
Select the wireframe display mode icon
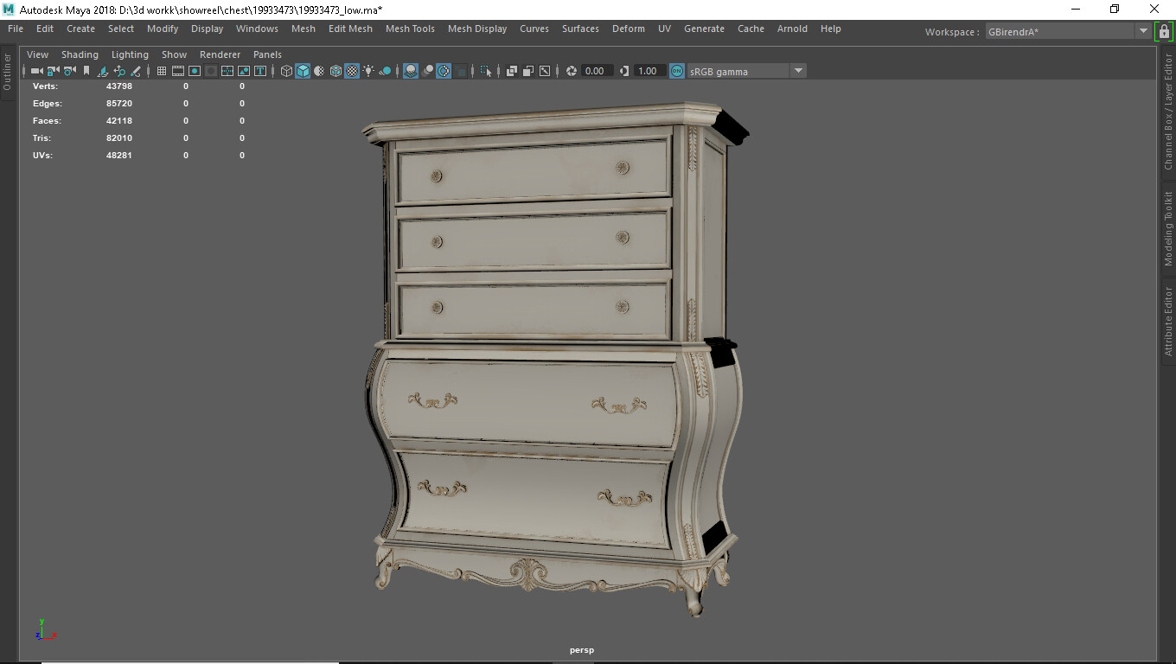pyautogui.click(x=286, y=70)
